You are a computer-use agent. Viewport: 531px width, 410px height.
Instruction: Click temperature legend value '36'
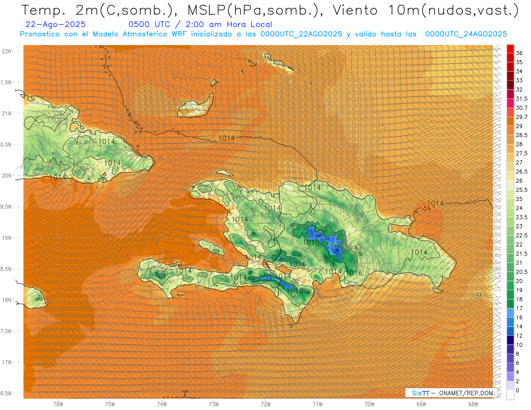click(519, 53)
